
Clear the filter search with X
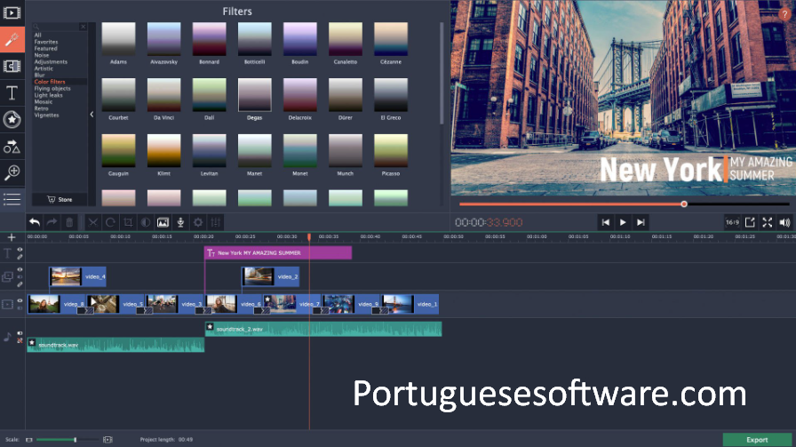click(x=84, y=27)
